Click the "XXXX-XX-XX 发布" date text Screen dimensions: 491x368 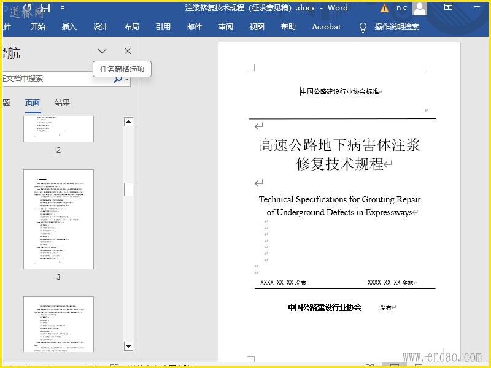pos(283,282)
